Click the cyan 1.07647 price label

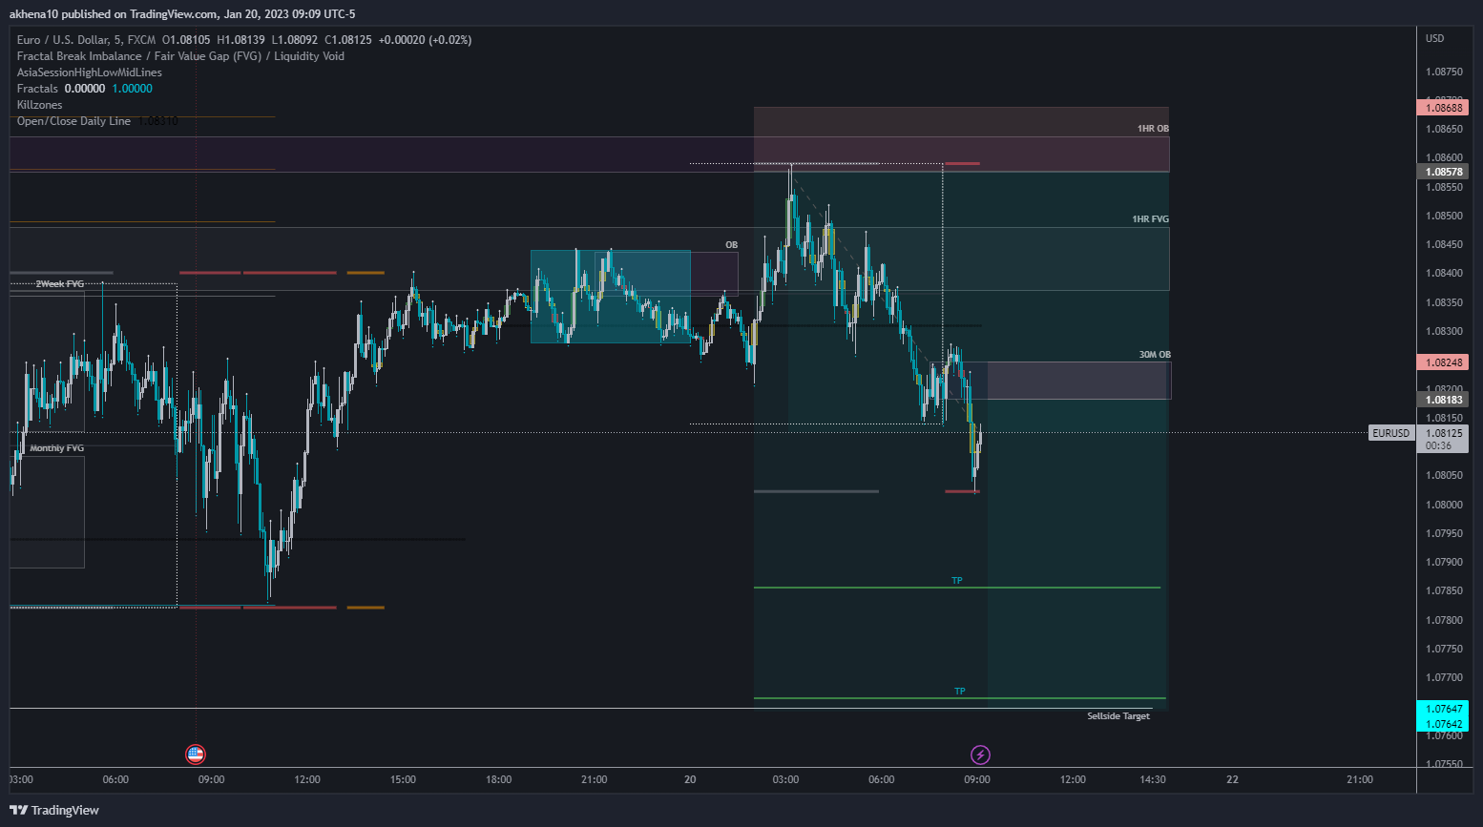(1444, 709)
